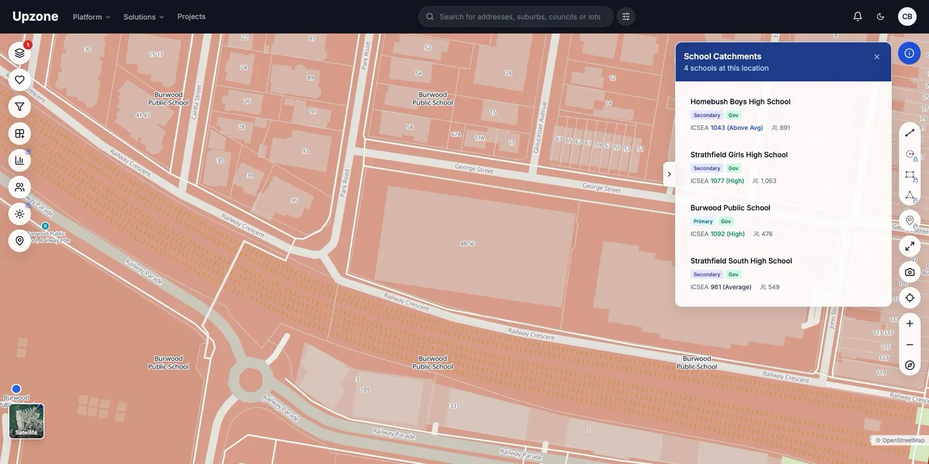Click the blue school marker on map

click(x=16, y=389)
